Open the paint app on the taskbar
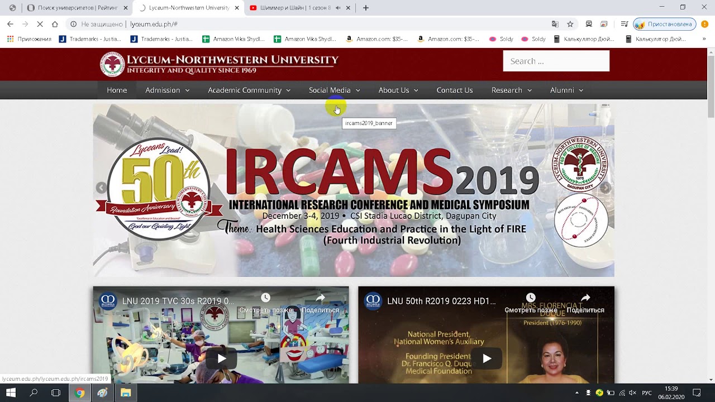 pos(102,393)
